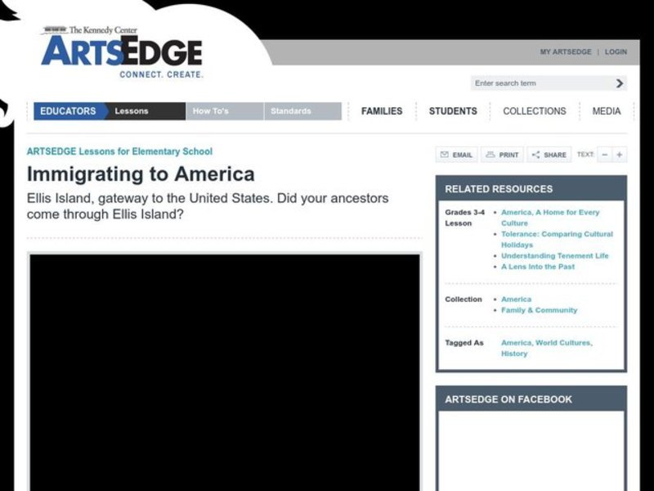Follow the Family & Community collection link

pyautogui.click(x=541, y=310)
